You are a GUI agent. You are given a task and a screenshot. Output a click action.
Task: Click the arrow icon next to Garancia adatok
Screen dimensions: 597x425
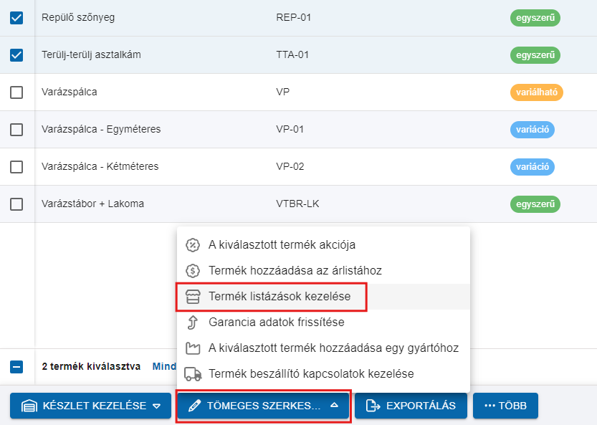click(192, 323)
